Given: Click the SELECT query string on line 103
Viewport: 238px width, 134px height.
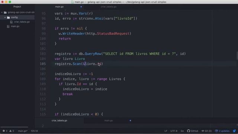Looking at the screenshot, I should click(139, 54).
